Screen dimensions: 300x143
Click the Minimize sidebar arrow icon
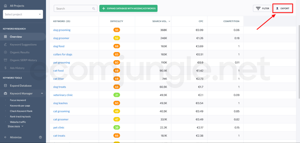5,137
